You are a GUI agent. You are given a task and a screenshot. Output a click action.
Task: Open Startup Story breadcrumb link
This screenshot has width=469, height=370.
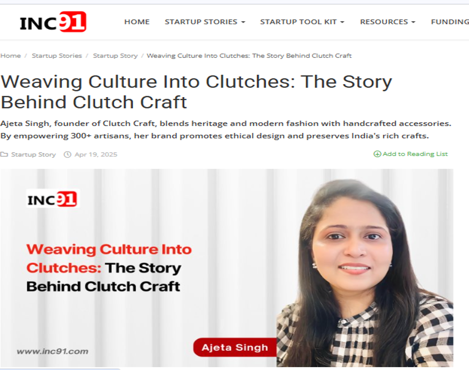point(115,56)
